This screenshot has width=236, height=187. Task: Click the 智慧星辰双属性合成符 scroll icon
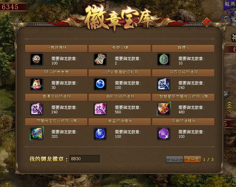point(164,109)
